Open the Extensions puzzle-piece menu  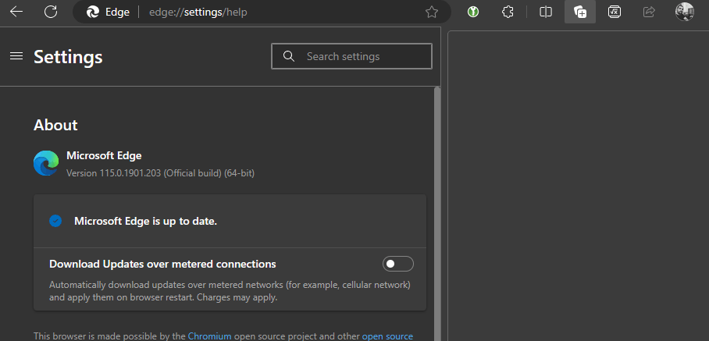click(x=508, y=12)
